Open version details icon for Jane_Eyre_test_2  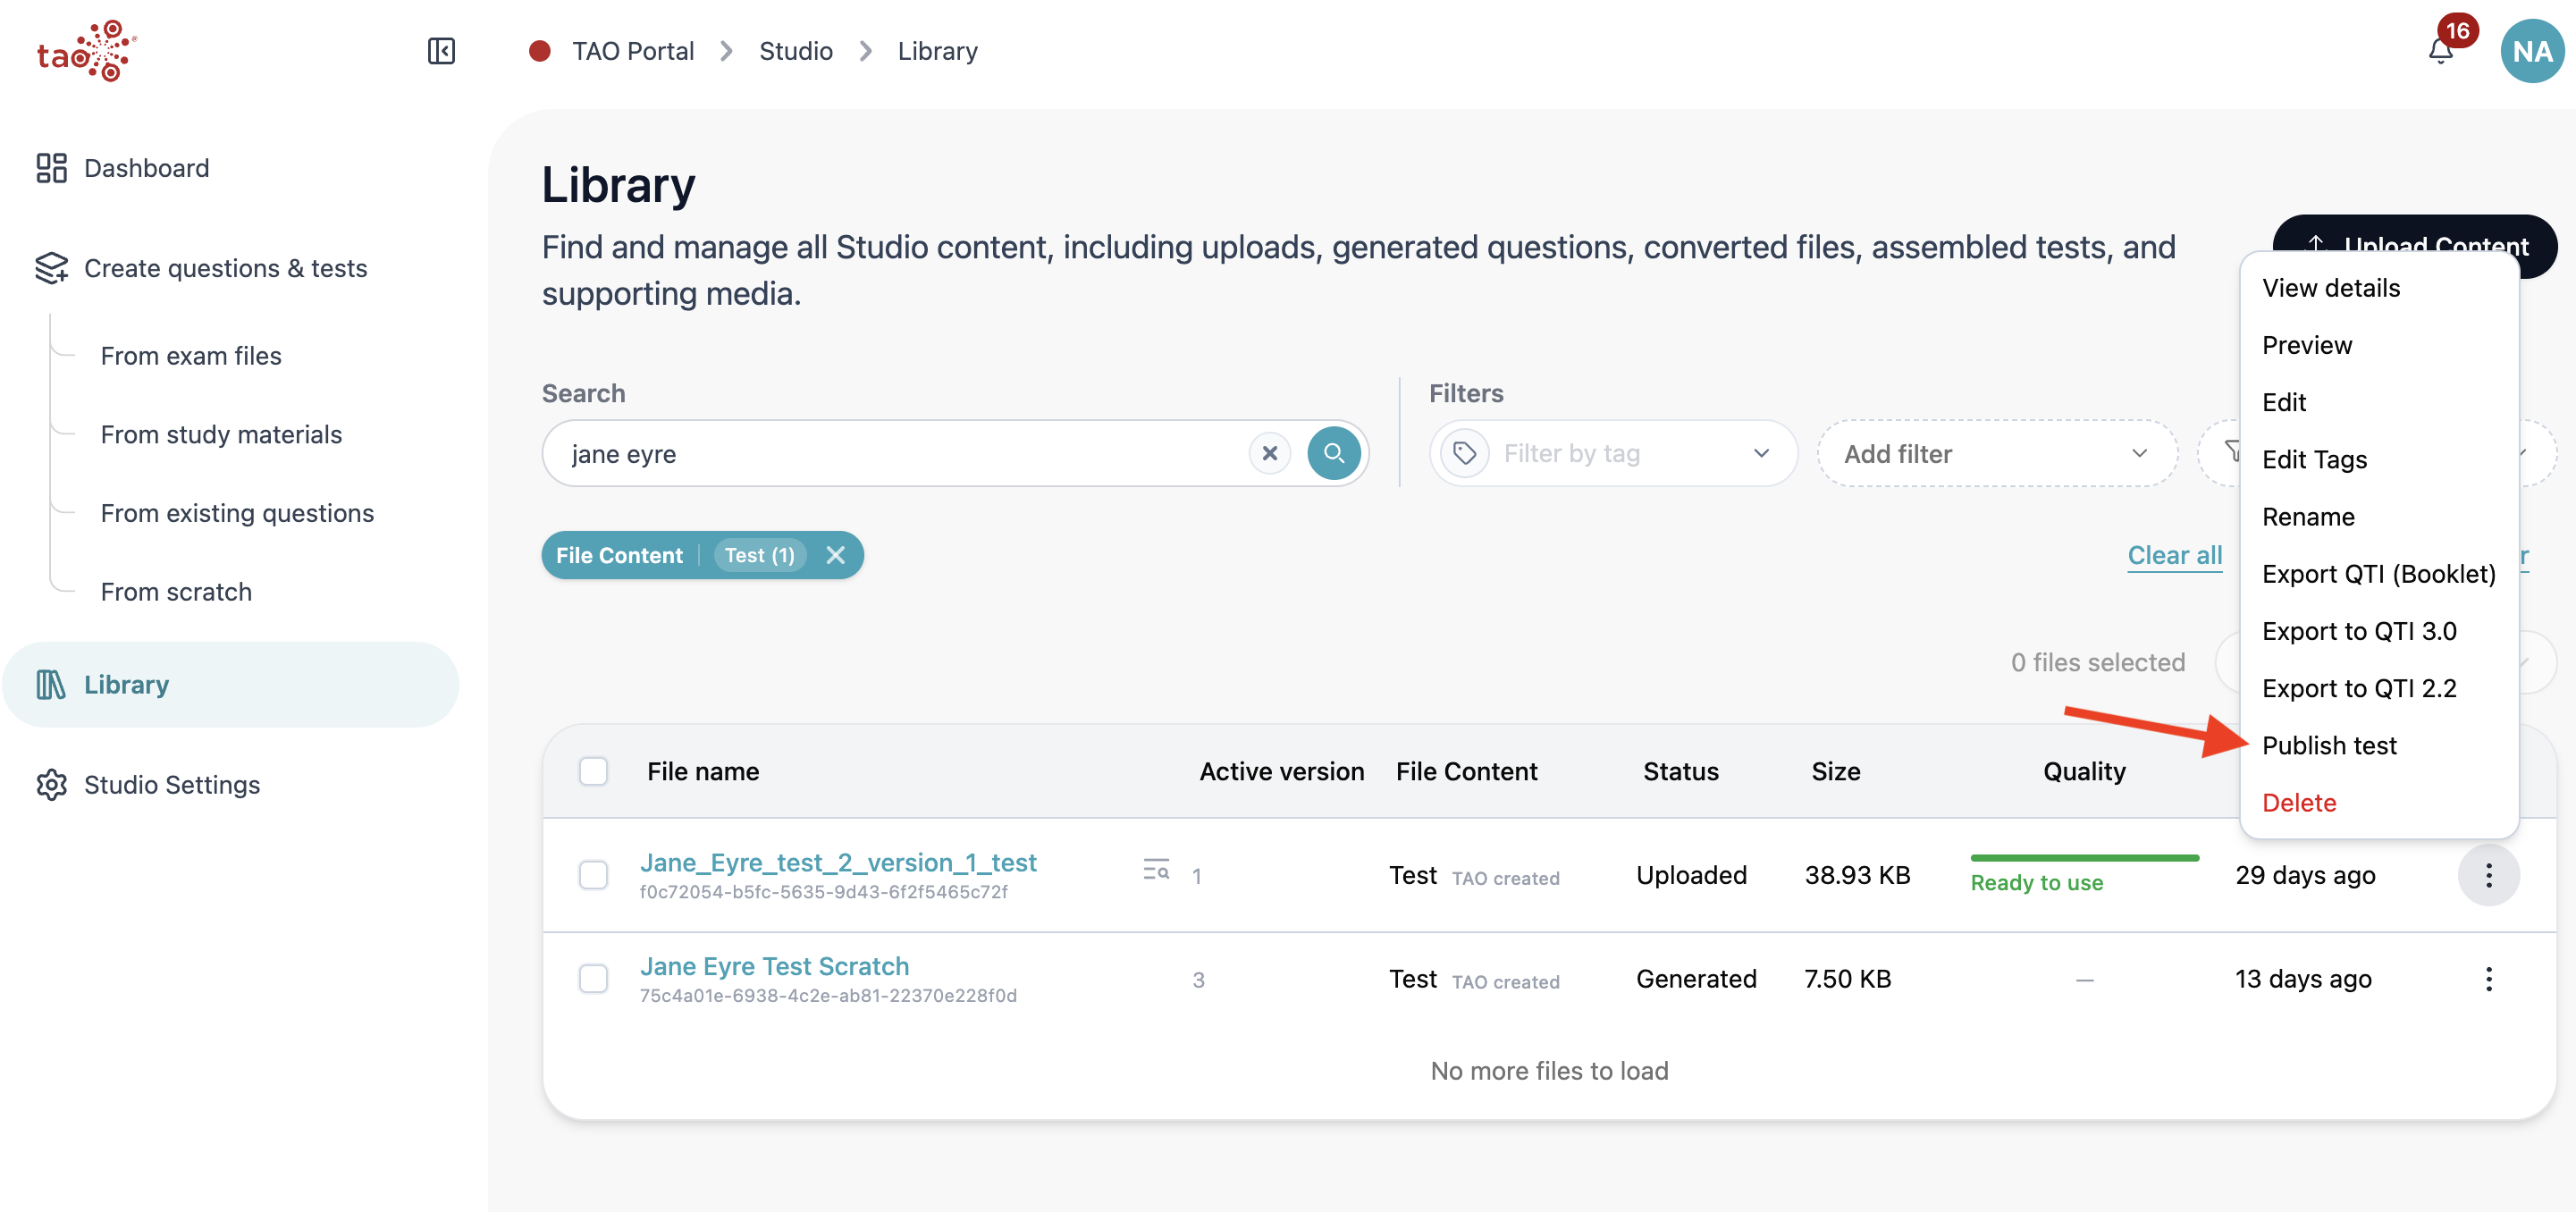(1156, 870)
